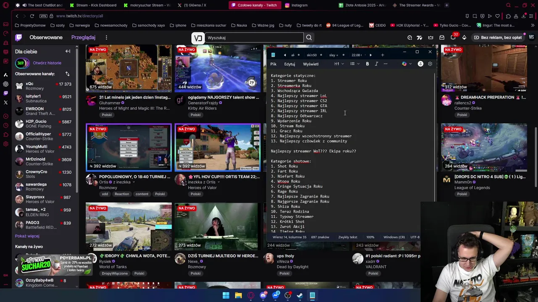538x302 pixels.
Task: Open Steam from the taskbar
Action: point(300,295)
